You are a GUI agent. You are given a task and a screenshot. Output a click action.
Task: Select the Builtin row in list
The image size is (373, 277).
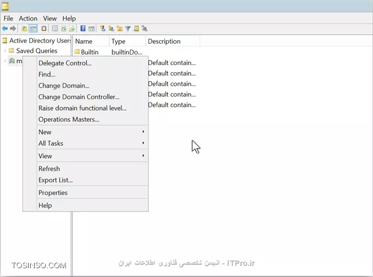[x=90, y=52]
